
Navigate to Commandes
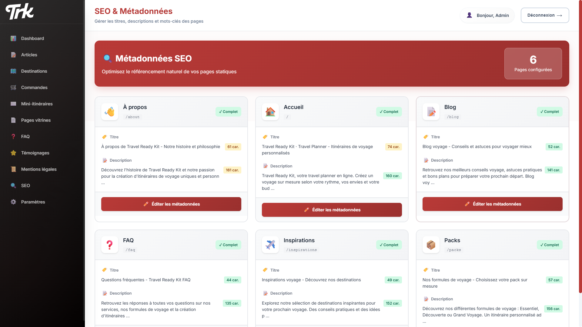pos(42,88)
